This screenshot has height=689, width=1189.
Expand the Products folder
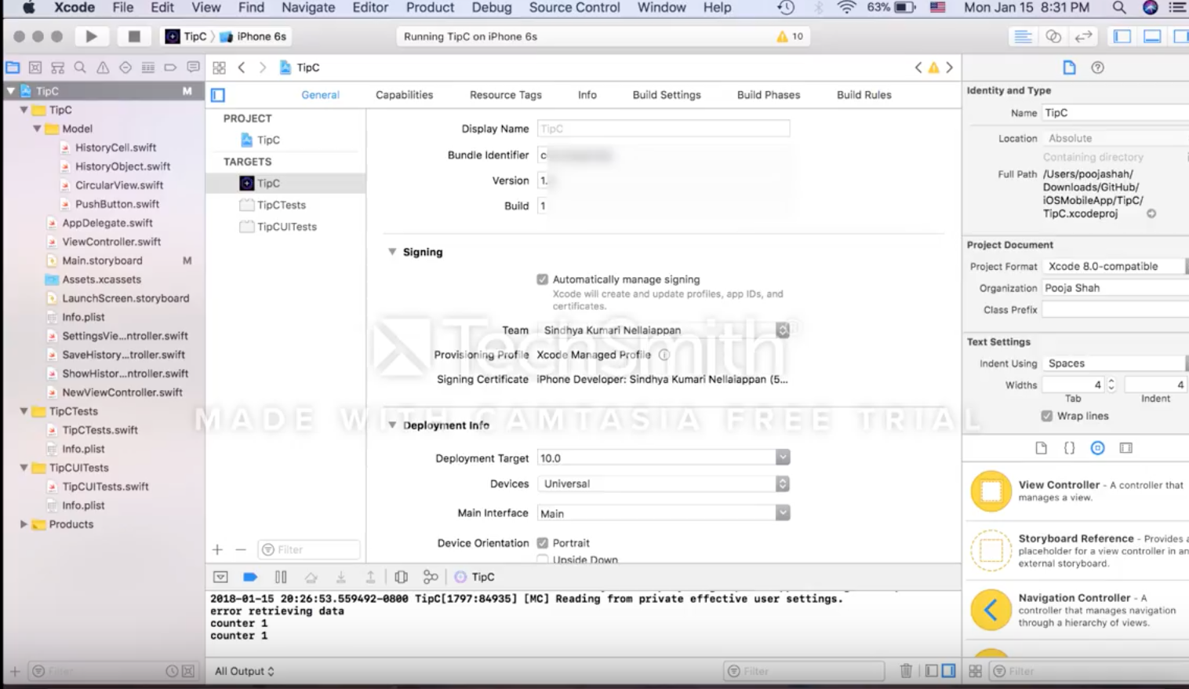click(x=24, y=524)
